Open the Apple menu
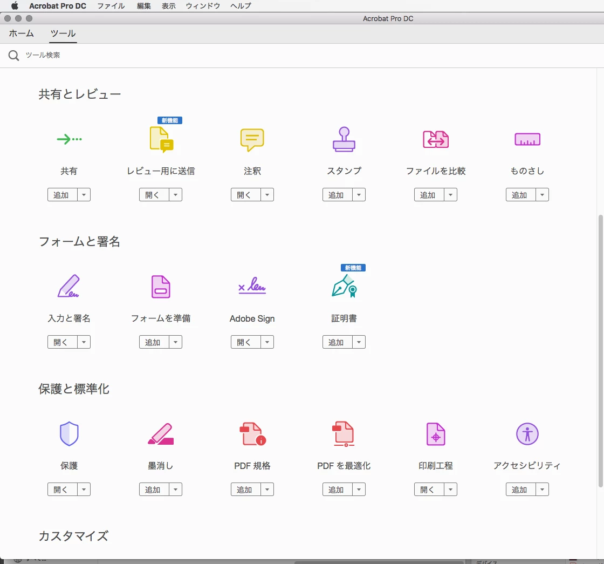This screenshot has height=564, width=604. [x=15, y=6]
